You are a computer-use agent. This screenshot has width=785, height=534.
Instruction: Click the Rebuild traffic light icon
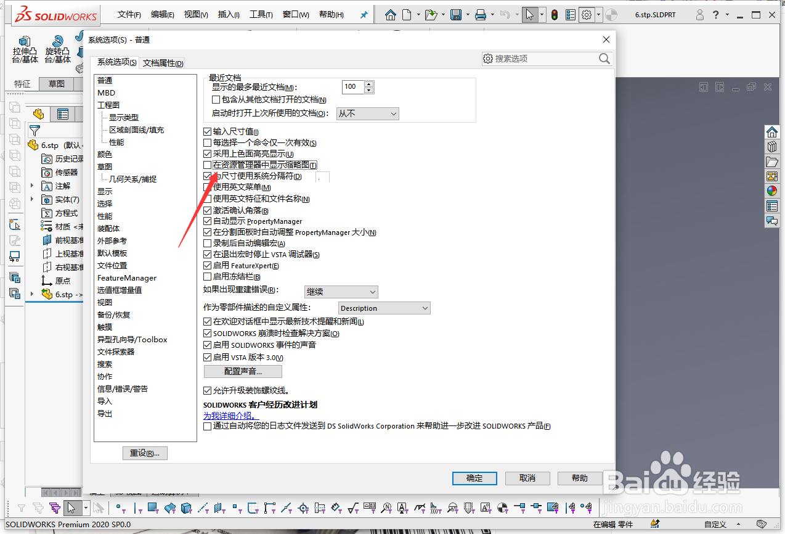click(555, 15)
